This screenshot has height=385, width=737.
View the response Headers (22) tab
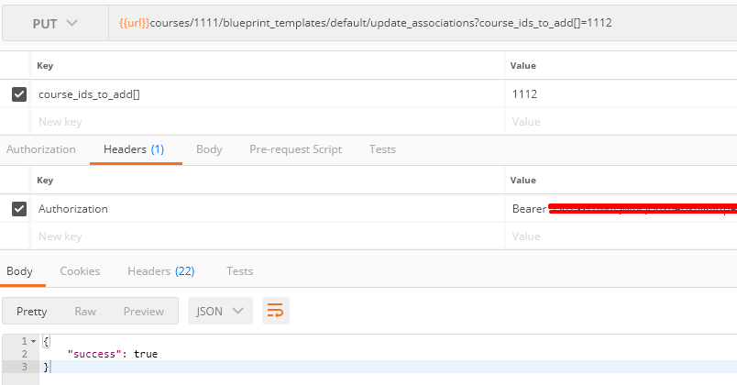click(160, 271)
